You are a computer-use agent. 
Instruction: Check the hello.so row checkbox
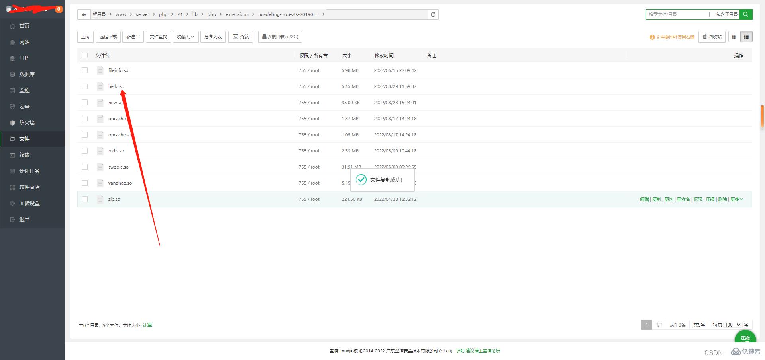(84, 86)
